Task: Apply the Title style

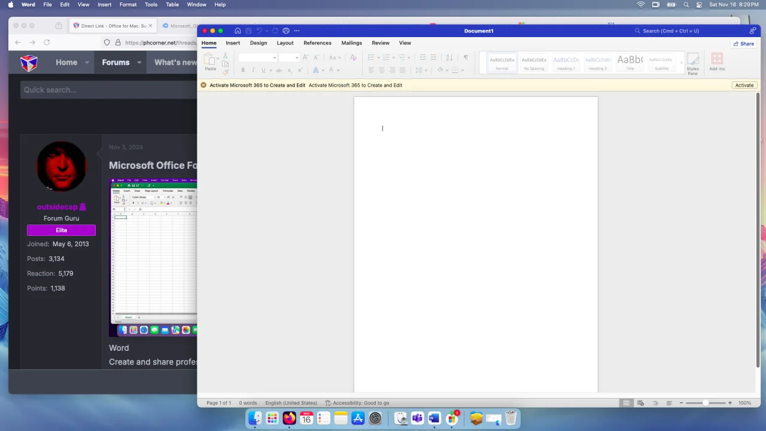Action: [630, 62]
